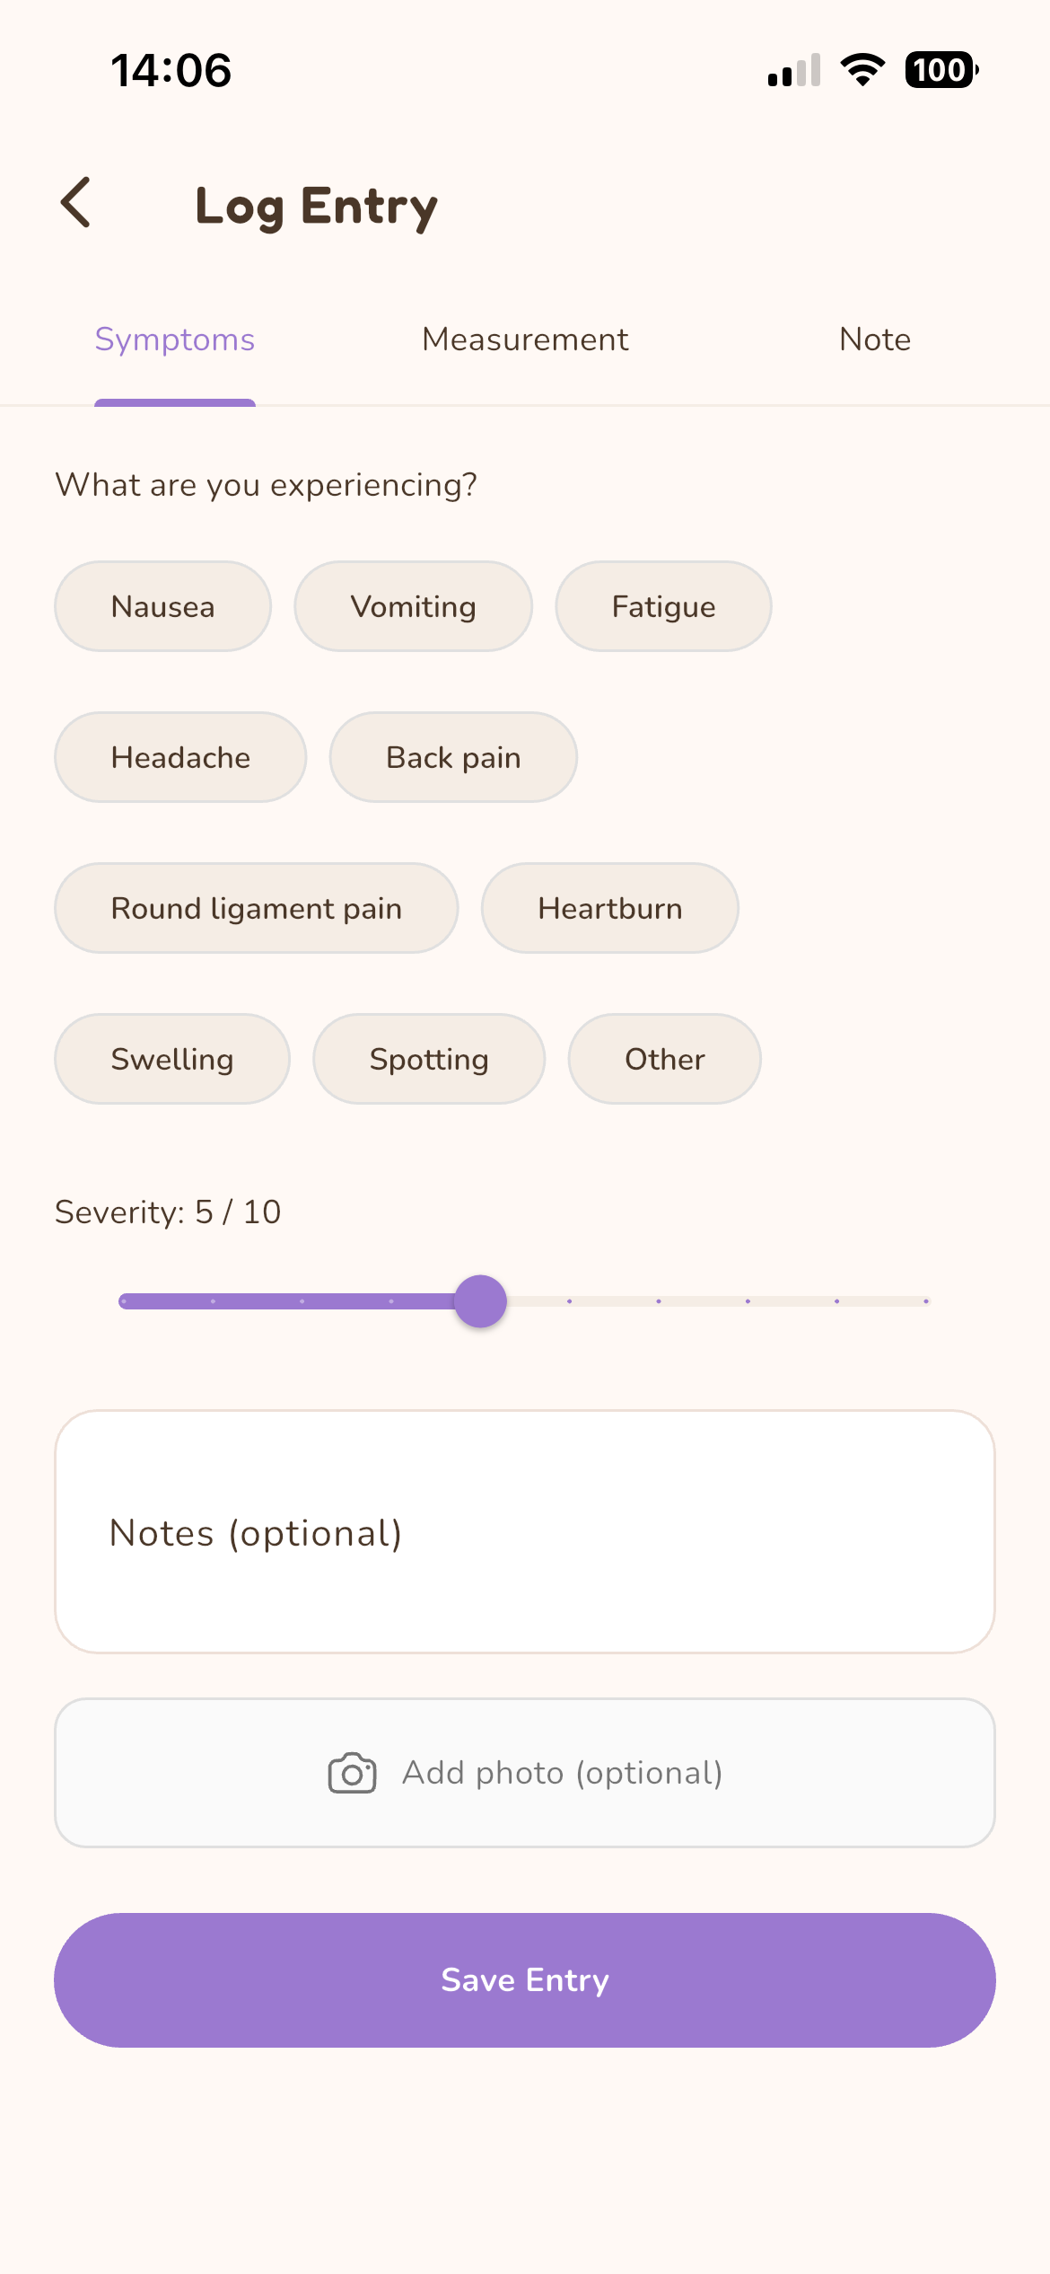
Task: Tap the camera icon in the Add photo box
Action: [x=352, y=1773]
